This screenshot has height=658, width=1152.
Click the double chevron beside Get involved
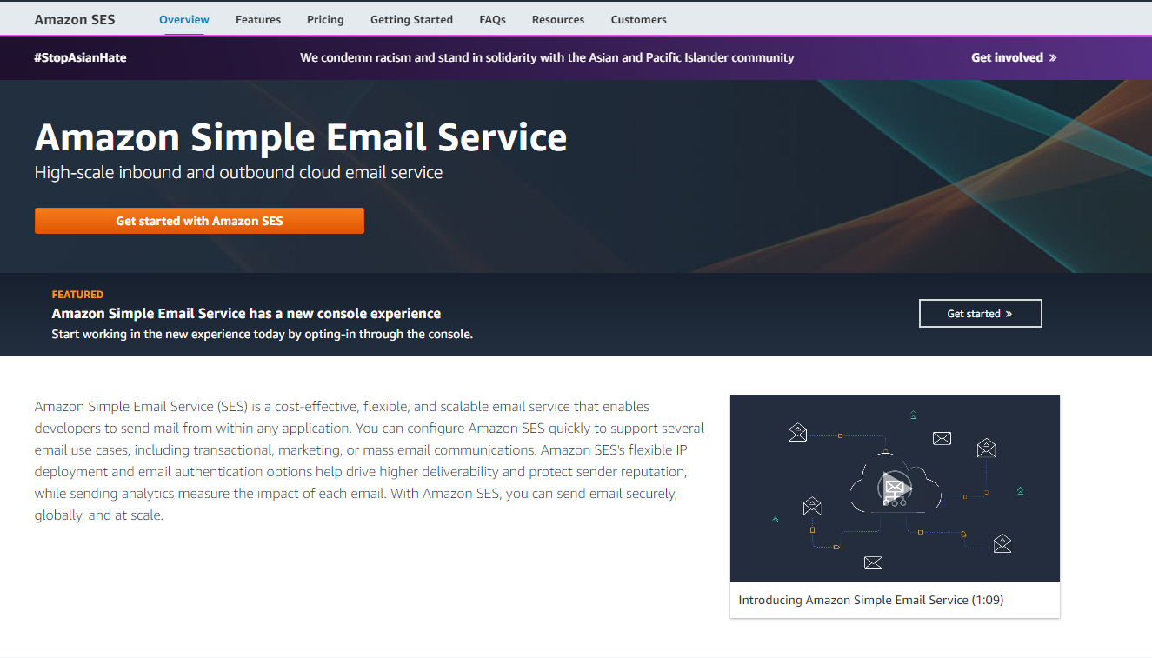click(x=1052, y=58)
